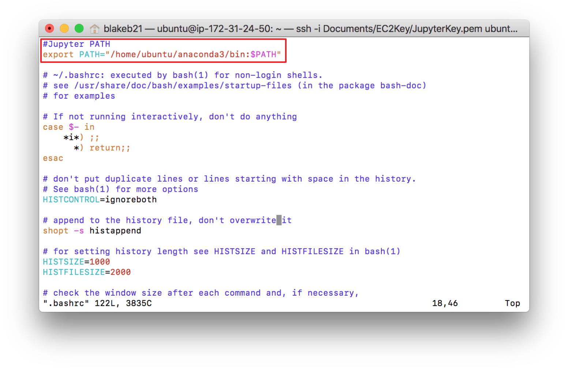
Task: Click the '# ~/.bashrc: executed by bash(1)' line
Action: (x=183, y=75)
